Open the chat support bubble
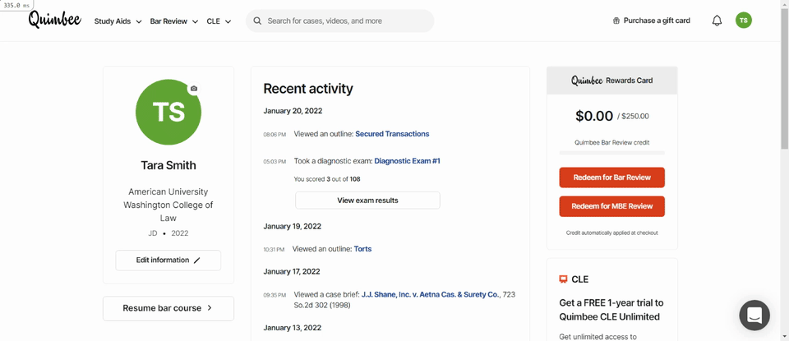 pos(754,316)
